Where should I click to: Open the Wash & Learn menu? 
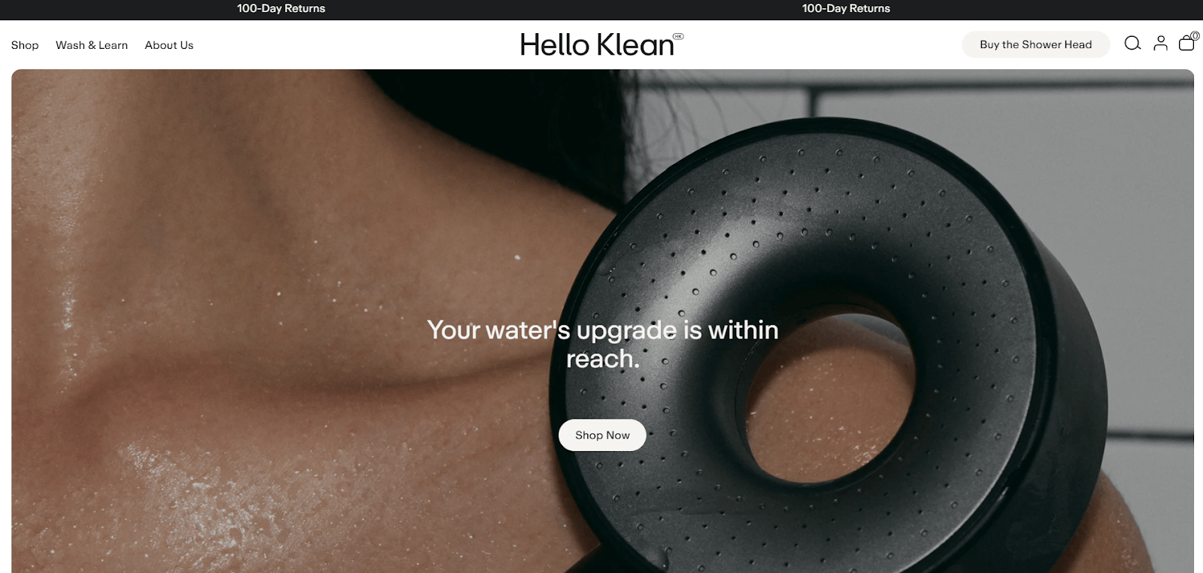coord(92,45)
